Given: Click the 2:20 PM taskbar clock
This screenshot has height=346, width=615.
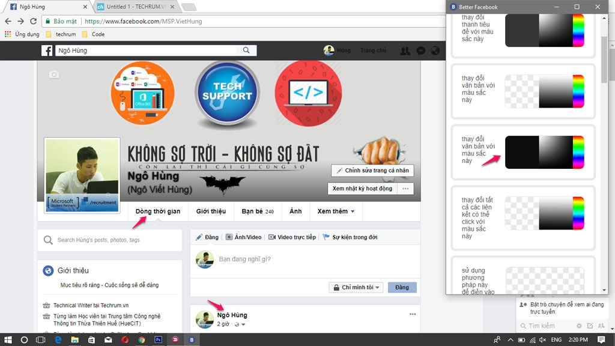Looking at the screenshot, I should (578, 340).
